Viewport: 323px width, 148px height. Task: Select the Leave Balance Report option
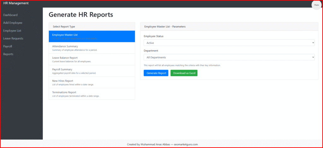coord(92,59)
